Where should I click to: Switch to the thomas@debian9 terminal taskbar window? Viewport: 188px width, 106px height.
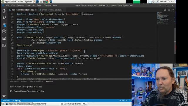tap(74, 104)
